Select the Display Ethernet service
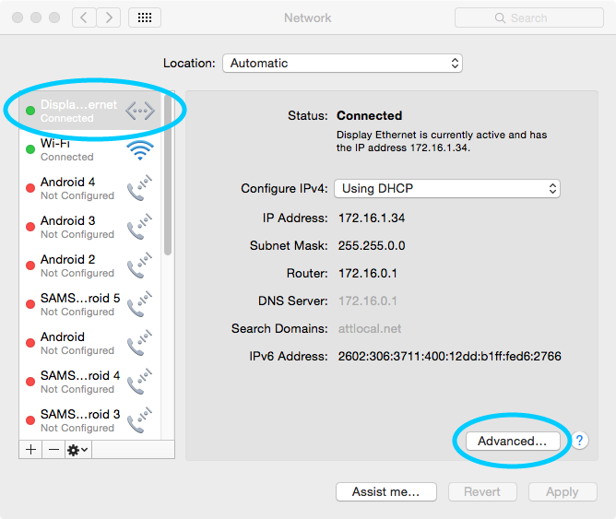 [x=90, y=111]
